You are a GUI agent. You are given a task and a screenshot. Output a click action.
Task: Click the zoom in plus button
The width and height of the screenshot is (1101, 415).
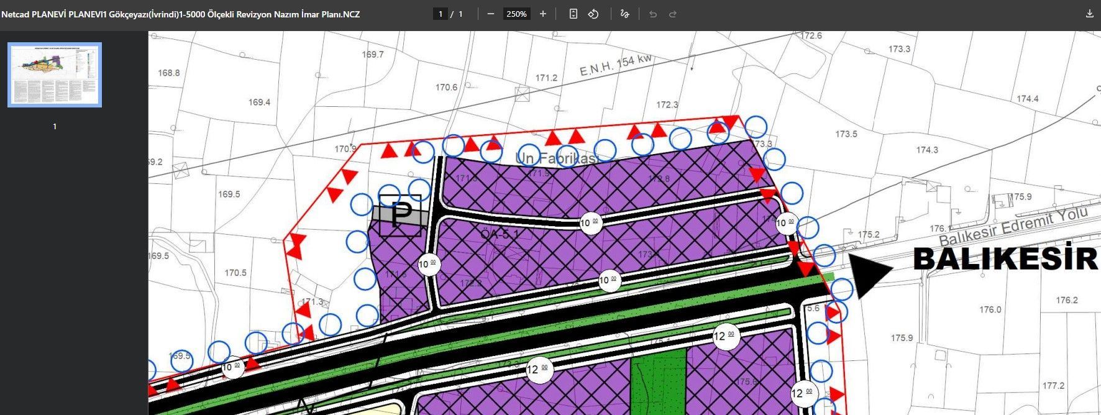(x=543, y=14)
